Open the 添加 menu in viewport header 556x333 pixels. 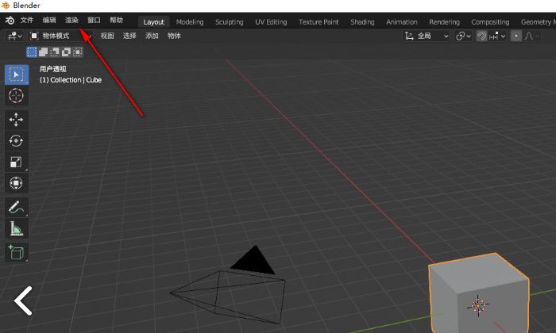coord(152,36)
